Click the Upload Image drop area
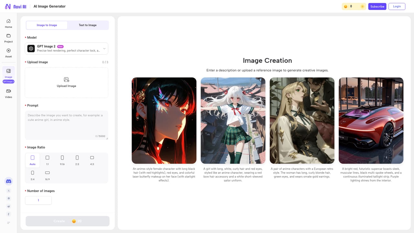This screenshot has width=414, height=233. (67, 83)
